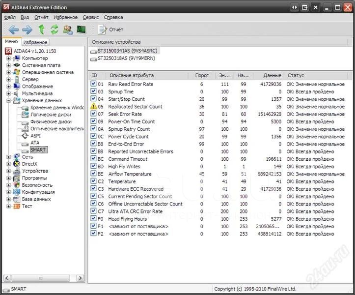Viewport: 355px width, 295px height.
Task: Toggle Ultra ATA CRC Error Rate checkbox
Action: click(x=93, y=211)
